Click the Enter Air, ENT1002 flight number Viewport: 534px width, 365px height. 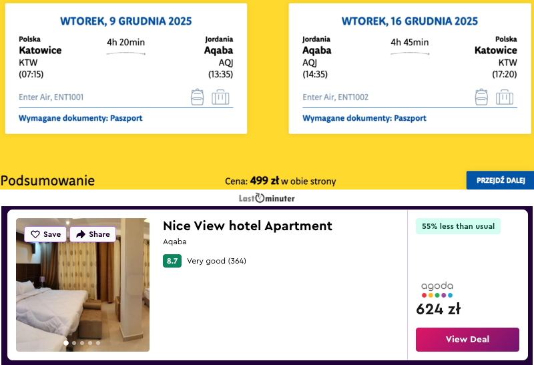coord(335,97)
